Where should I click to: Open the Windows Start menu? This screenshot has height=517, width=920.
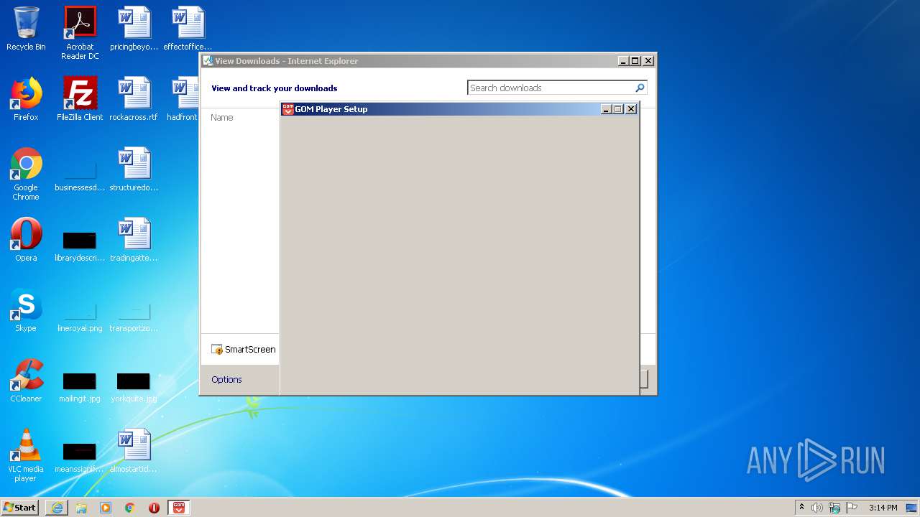point(20,507)
